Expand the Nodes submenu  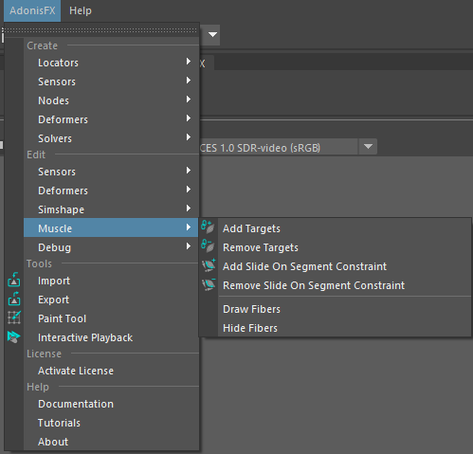(111, 100)
